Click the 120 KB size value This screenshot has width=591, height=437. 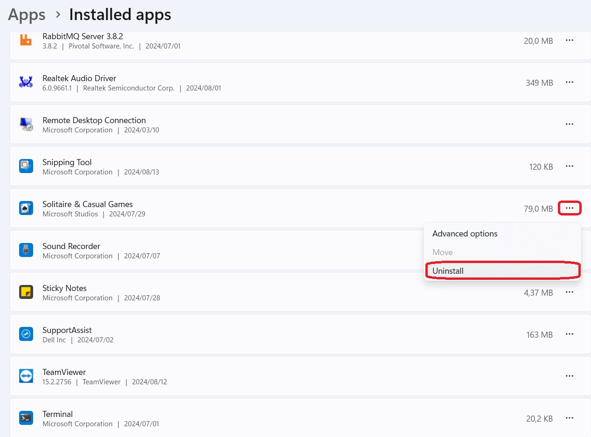(x=541, y=167)
